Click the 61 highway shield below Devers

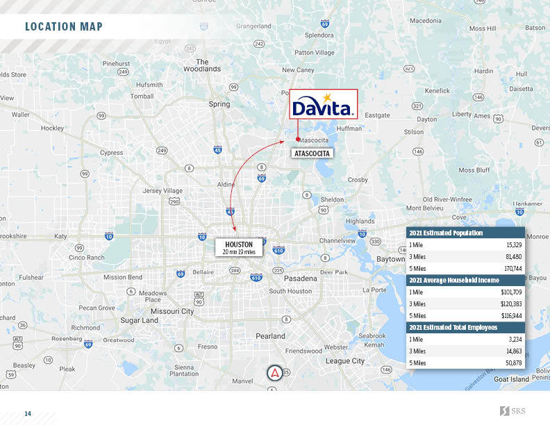click(539, 142)
